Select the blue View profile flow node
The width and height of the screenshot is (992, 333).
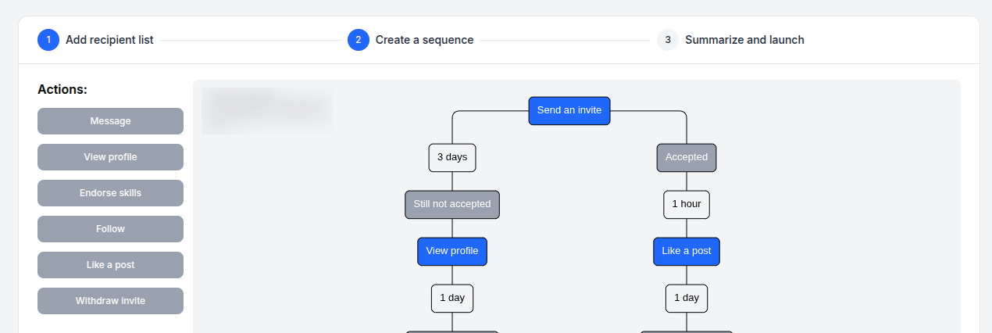tap(452, 251)
